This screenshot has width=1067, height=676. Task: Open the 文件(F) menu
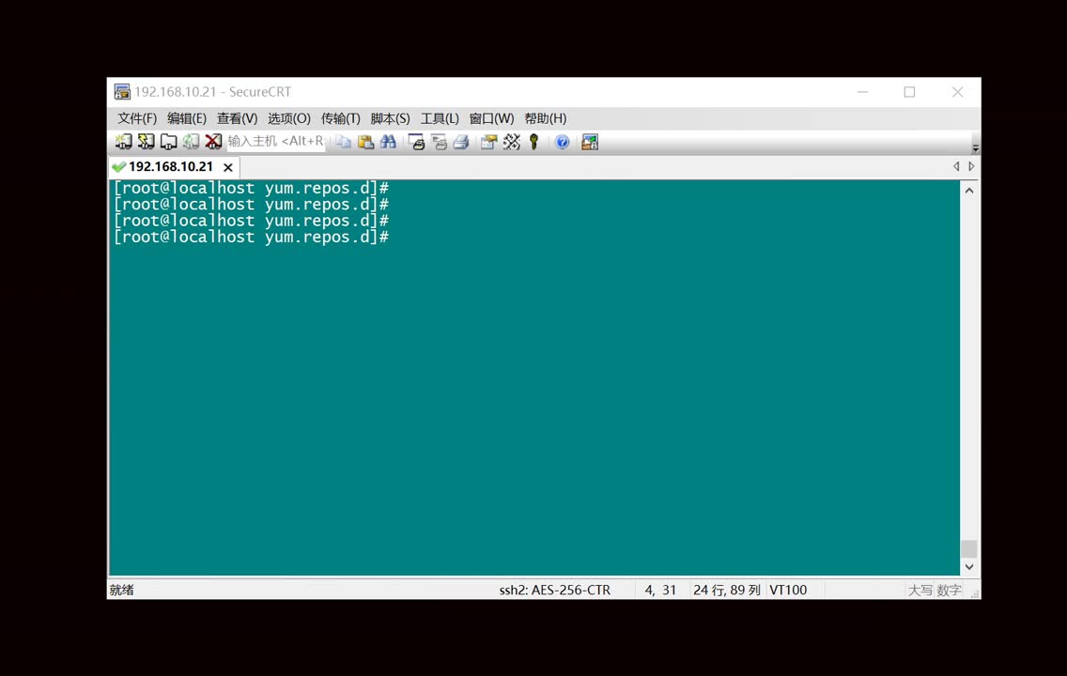pyautogui.click(x=137, y=118)
